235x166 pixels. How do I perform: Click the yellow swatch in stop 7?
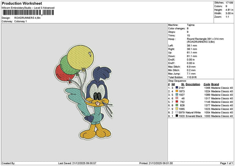(177, 108)
